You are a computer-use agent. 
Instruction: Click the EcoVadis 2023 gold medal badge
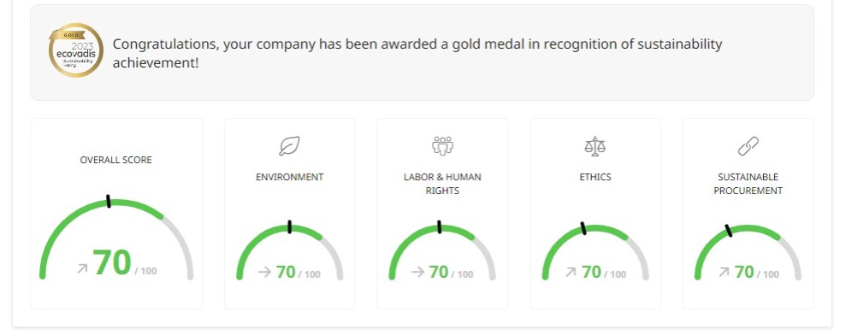75,50
